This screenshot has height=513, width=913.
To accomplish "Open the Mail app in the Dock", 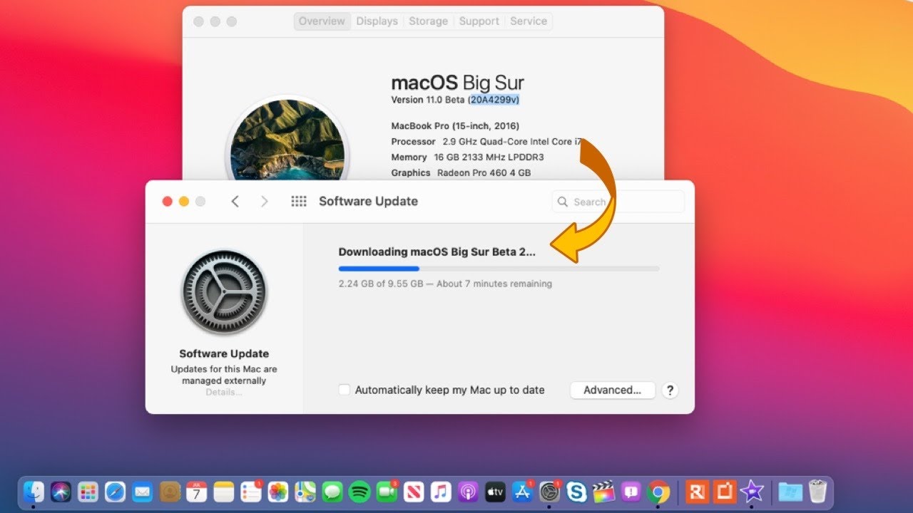I will point(142,492).
